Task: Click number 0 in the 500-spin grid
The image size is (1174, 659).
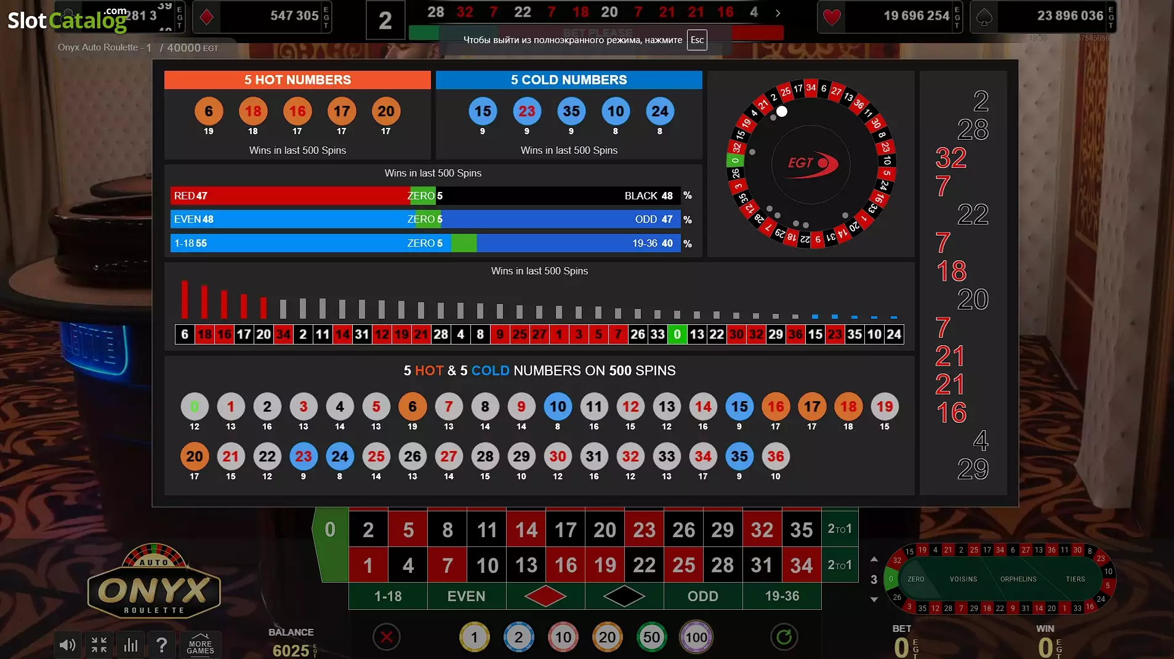Action: pos(195,407)
